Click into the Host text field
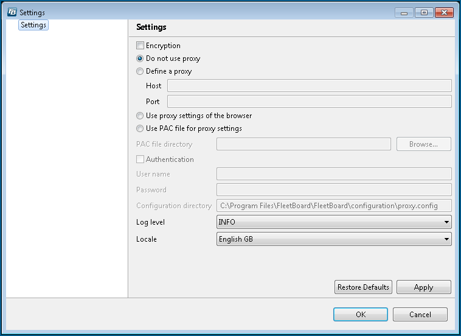The image size is (461, 336). click(309, 86)
